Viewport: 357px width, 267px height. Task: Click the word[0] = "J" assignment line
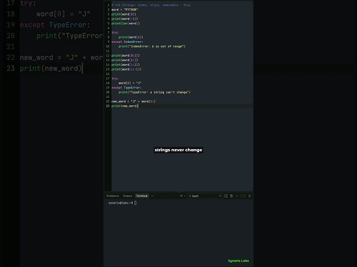(x=130, y=83)
